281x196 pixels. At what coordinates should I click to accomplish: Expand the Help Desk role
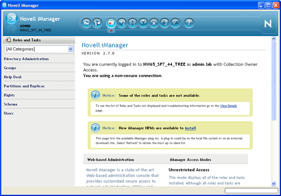pyautogui.click(x=13, y=77)
